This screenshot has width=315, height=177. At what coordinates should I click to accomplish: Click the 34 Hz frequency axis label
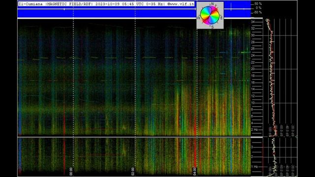[x=252, y=22]
